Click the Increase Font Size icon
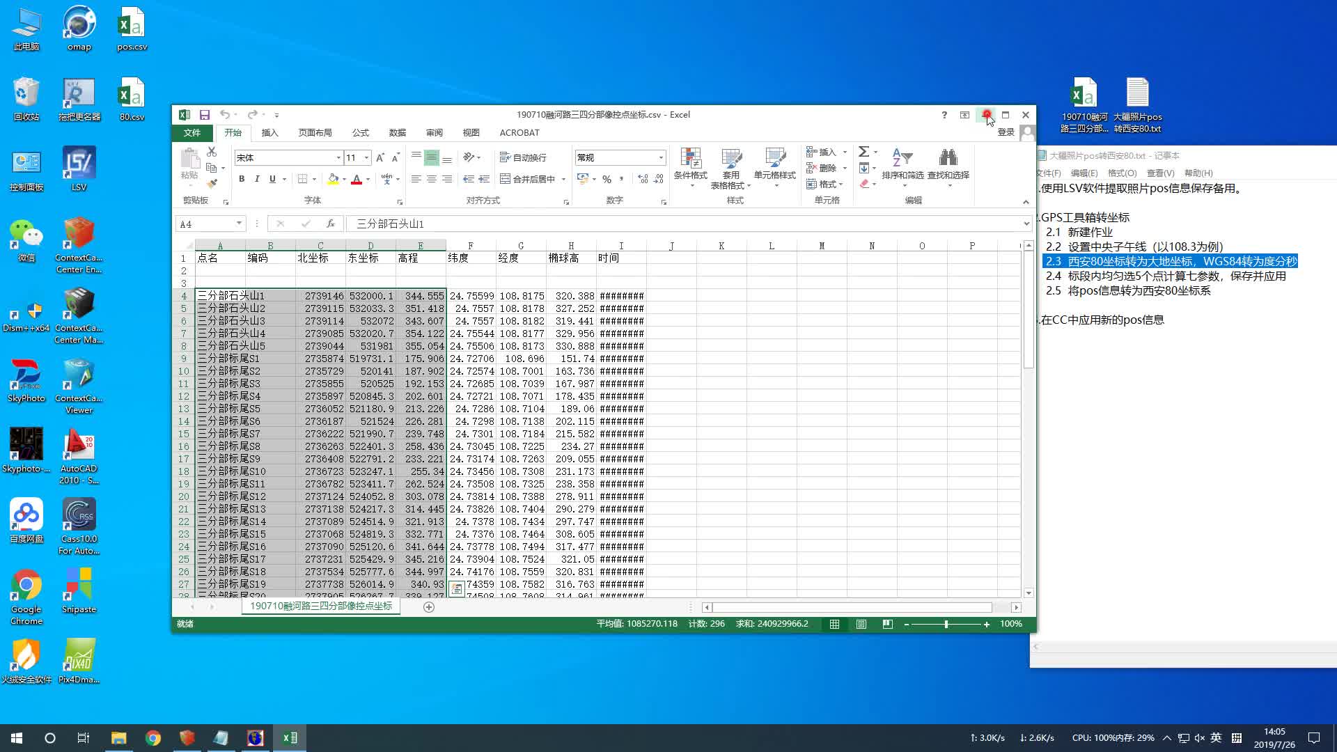The image size is (1337, 752). pyautogui.click(x=380, y=158)
